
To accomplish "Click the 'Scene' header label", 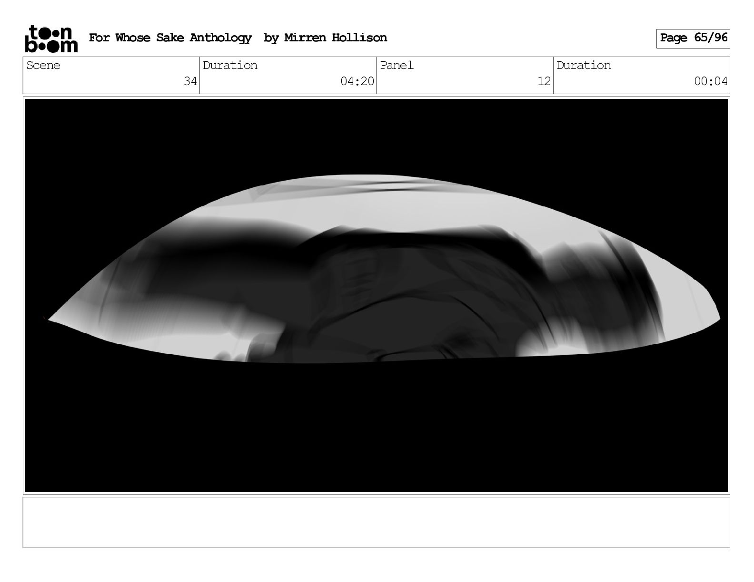I will click(x=43, y=66).
